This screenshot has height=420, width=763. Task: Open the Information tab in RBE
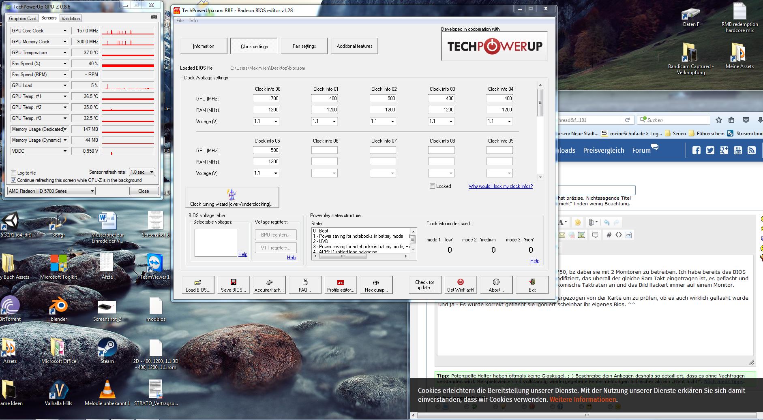pos(204,46)
